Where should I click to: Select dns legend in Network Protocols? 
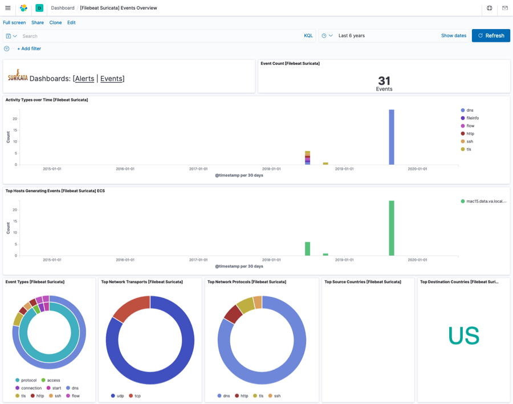(x=224, y=396)
